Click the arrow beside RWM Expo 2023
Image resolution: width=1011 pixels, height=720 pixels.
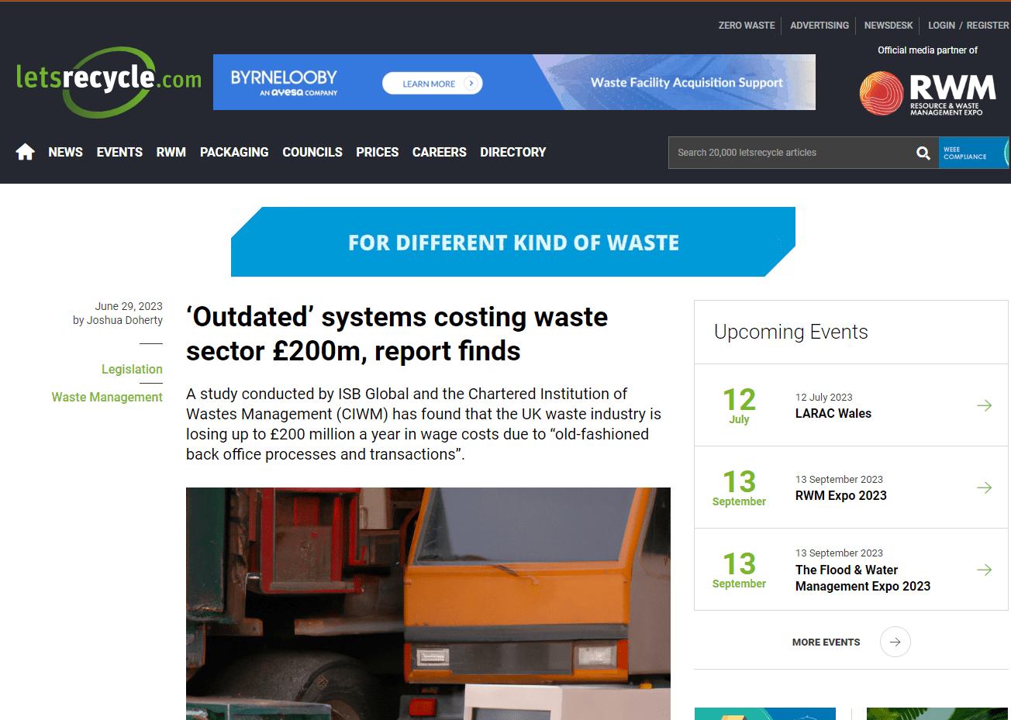(x=984, y=487)
